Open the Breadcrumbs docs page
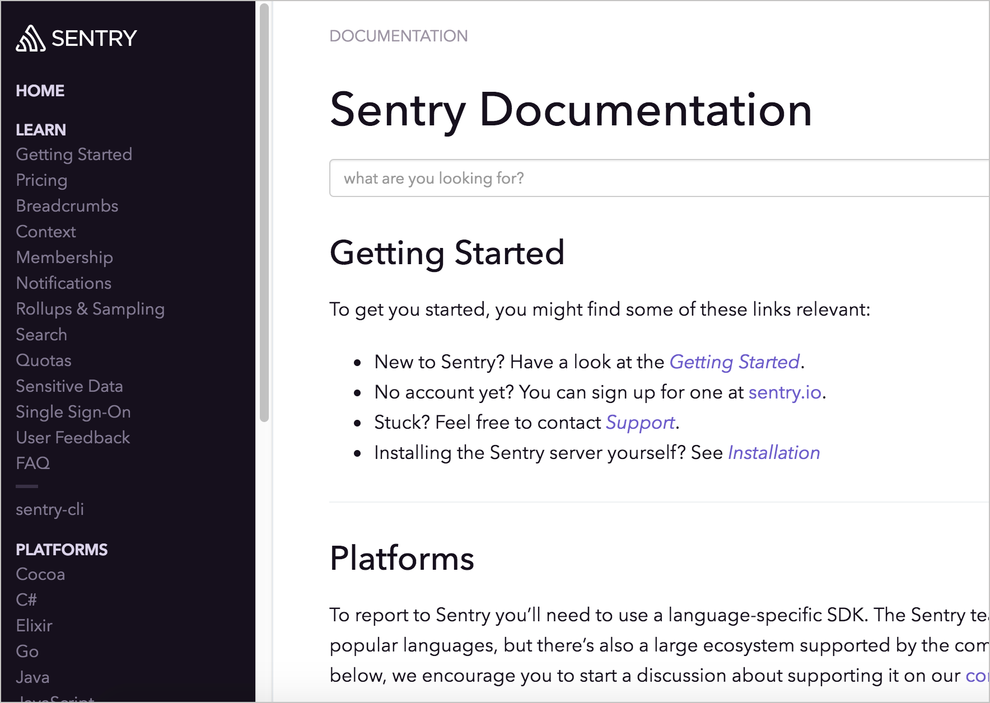The width and height of the screenshot is (990, 703). [x=67, y=206]
